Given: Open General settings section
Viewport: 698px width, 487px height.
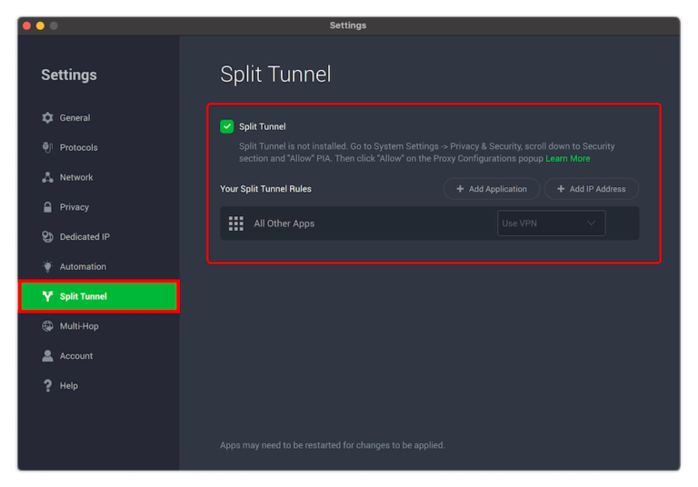Looking at the screenshot, I should tap(99, 117).
